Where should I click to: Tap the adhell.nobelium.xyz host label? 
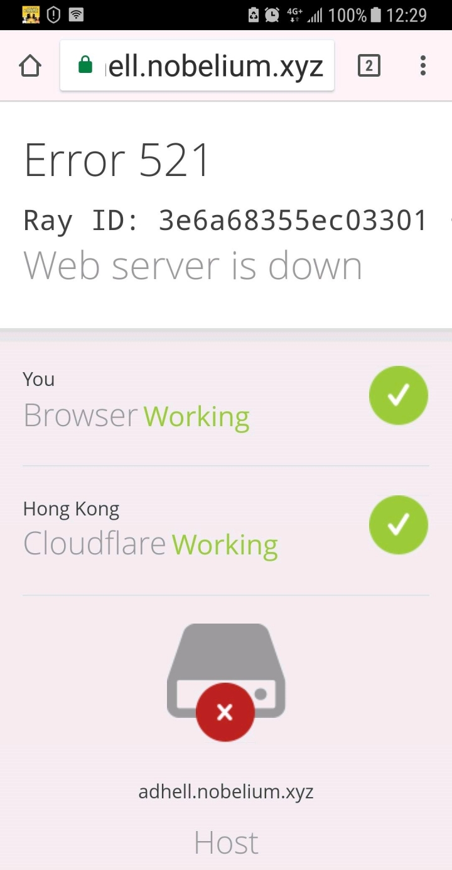[x=226, y=791]
